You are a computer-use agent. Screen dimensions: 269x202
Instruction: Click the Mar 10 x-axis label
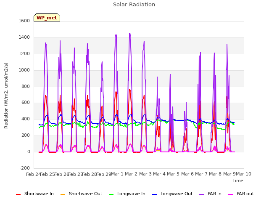tap(244, 174)
